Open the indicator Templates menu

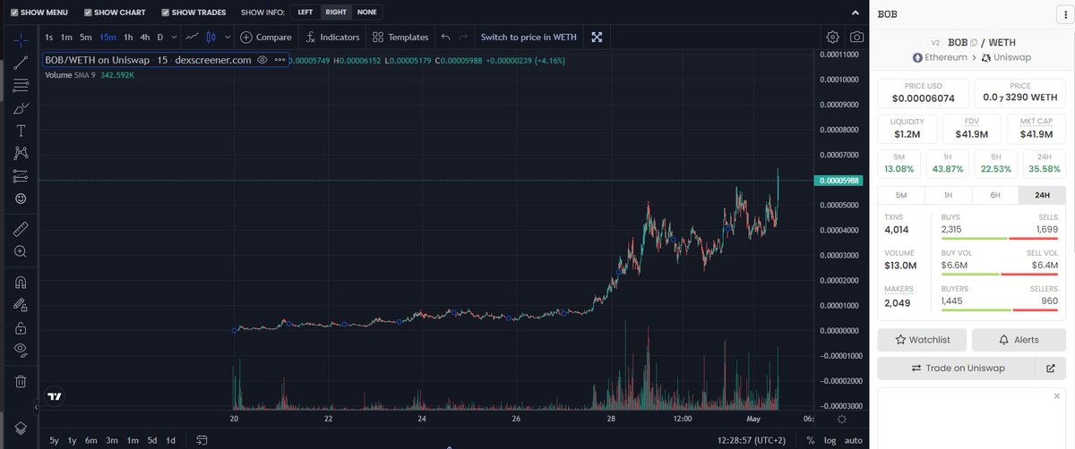400,38
